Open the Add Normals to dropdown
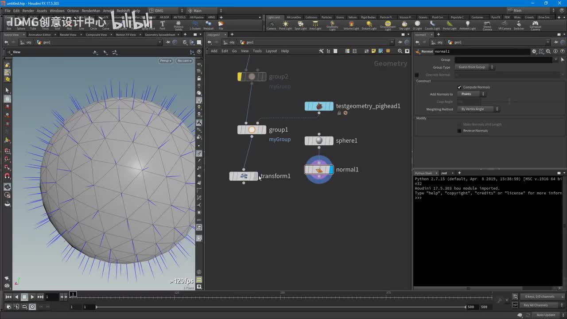The width and height of the screenshot is (567, 319). pyautogui.click(x=473, y=94)
